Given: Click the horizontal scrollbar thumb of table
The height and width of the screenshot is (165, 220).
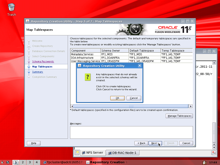Looking at the screenshot, I should point(131,106).
